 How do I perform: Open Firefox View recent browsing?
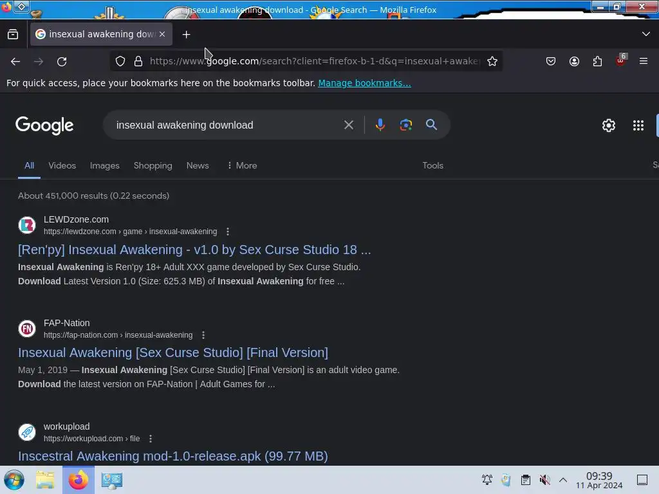tap(13, 35)
